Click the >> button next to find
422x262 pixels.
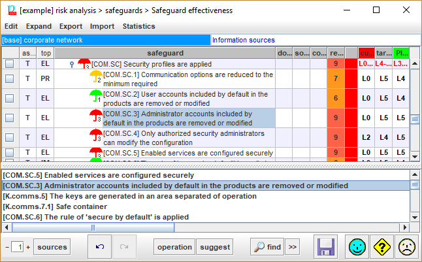292,247
